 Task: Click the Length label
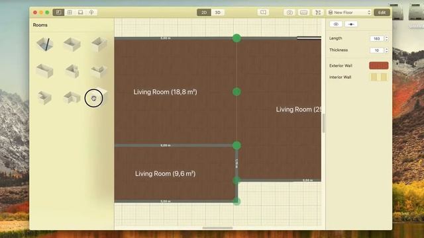336,38
